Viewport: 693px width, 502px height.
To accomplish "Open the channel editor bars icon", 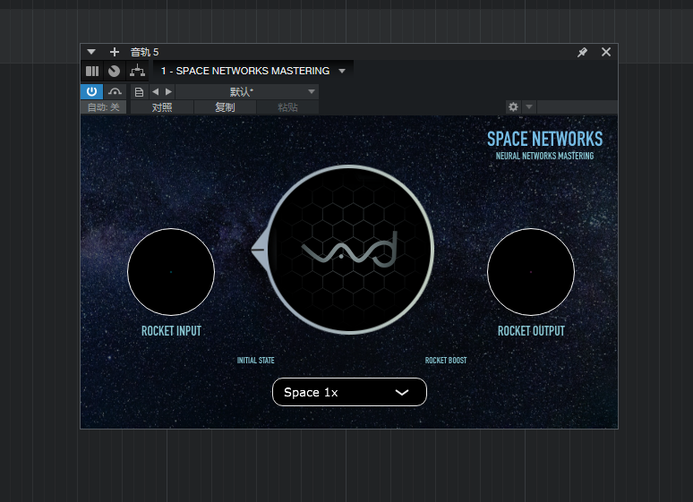I will pos(92,72).
